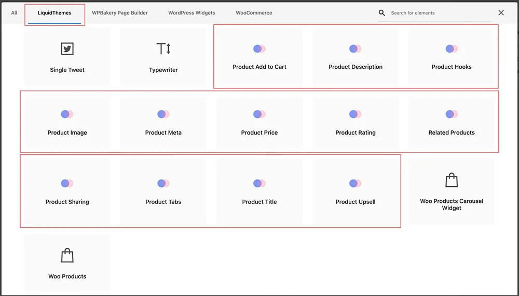Click the Product Price element icon
519x296 pixels.
pyautogui.click(x=259, y=114)
